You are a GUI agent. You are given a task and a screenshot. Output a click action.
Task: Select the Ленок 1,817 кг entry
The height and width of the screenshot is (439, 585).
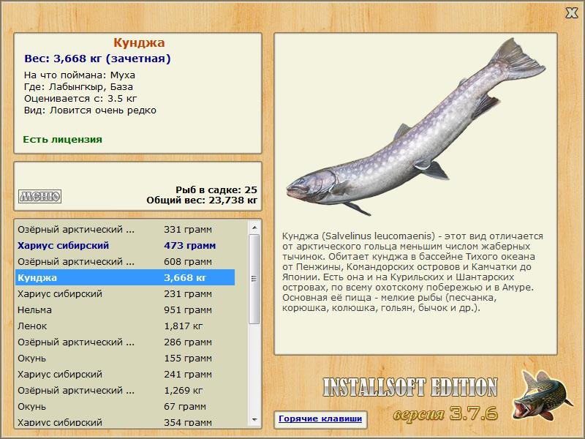coord(124,326)
